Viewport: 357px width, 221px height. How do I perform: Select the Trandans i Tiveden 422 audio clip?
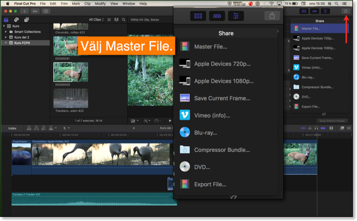pyautogui.click(x=94, y=199)
